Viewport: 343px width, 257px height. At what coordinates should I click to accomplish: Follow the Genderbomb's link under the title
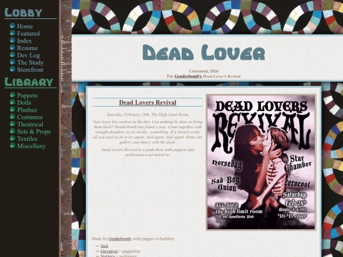188,76
